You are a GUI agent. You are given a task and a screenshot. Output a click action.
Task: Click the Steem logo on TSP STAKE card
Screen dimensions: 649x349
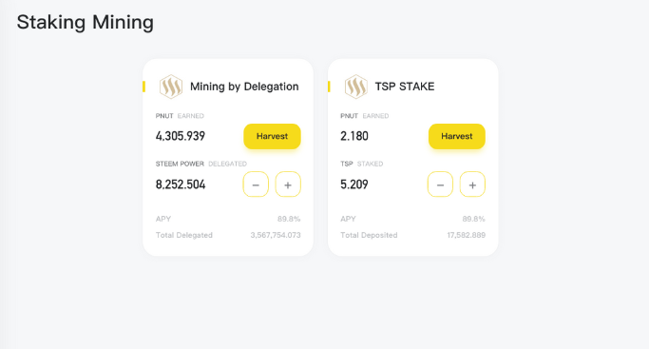(356, 87)
